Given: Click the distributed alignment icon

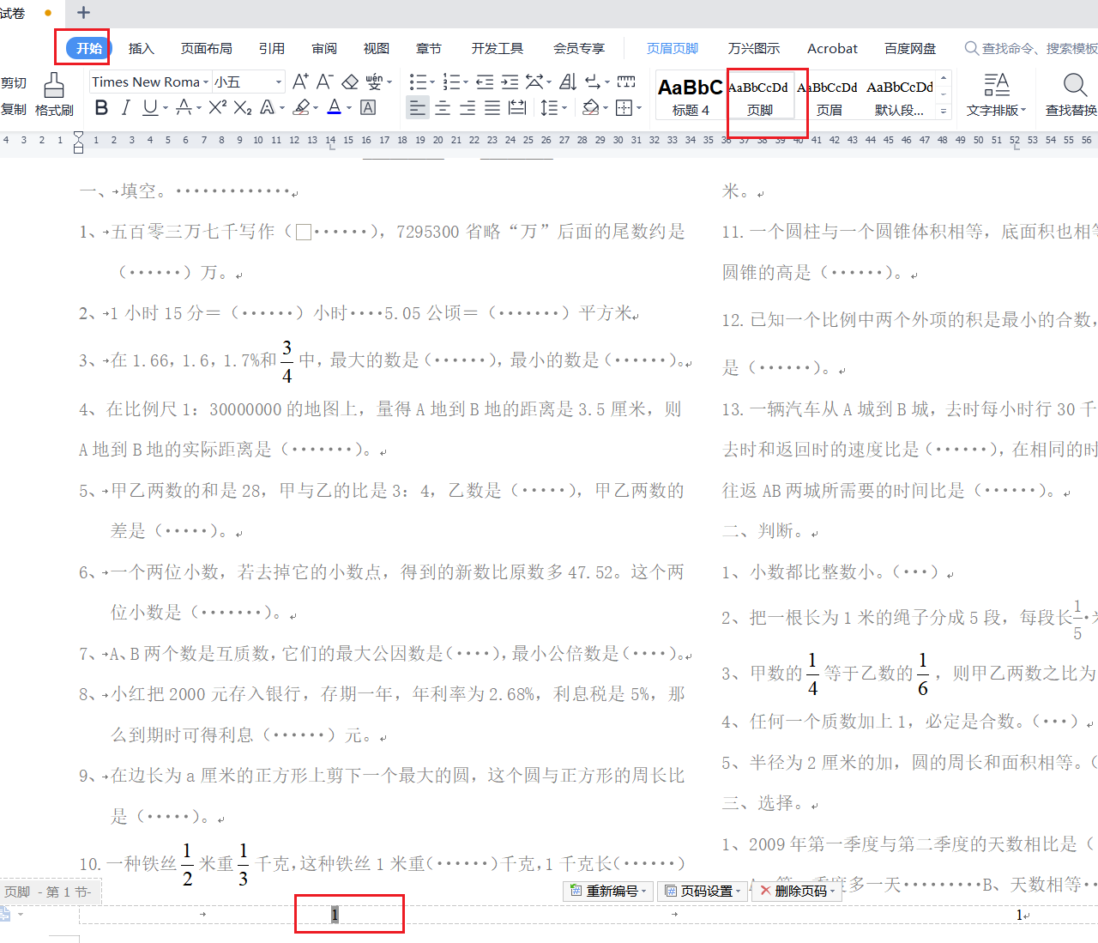Looking at the screenshot, I should pyautogui.click(x=517, y=107).
